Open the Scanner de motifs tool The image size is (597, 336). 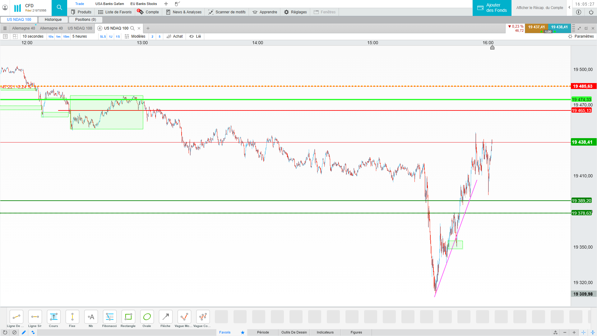click(x=227, y=12)
